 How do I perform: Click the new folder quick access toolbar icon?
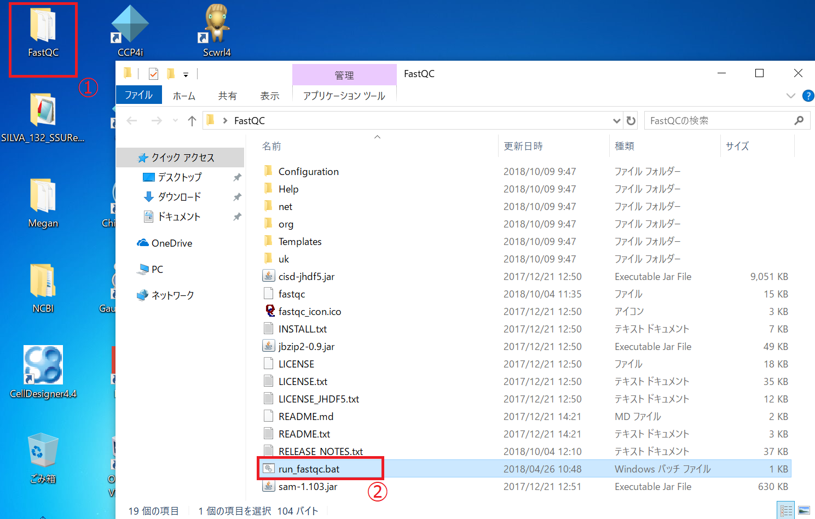(x=171, y=73)
